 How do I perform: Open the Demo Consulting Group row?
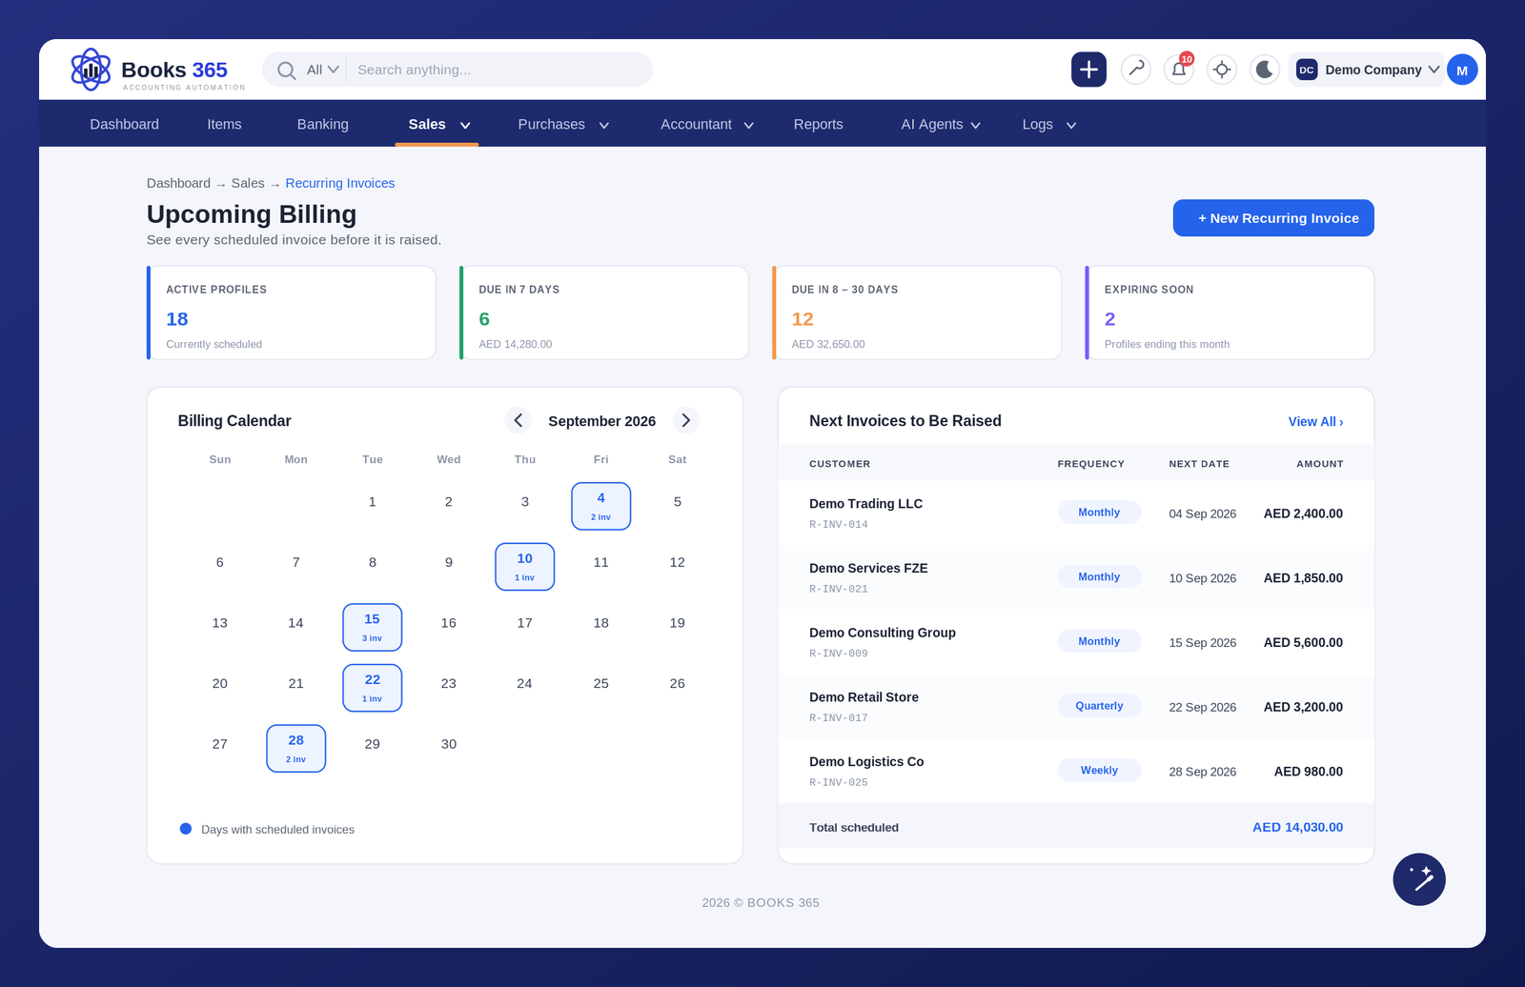[1076, 642]
